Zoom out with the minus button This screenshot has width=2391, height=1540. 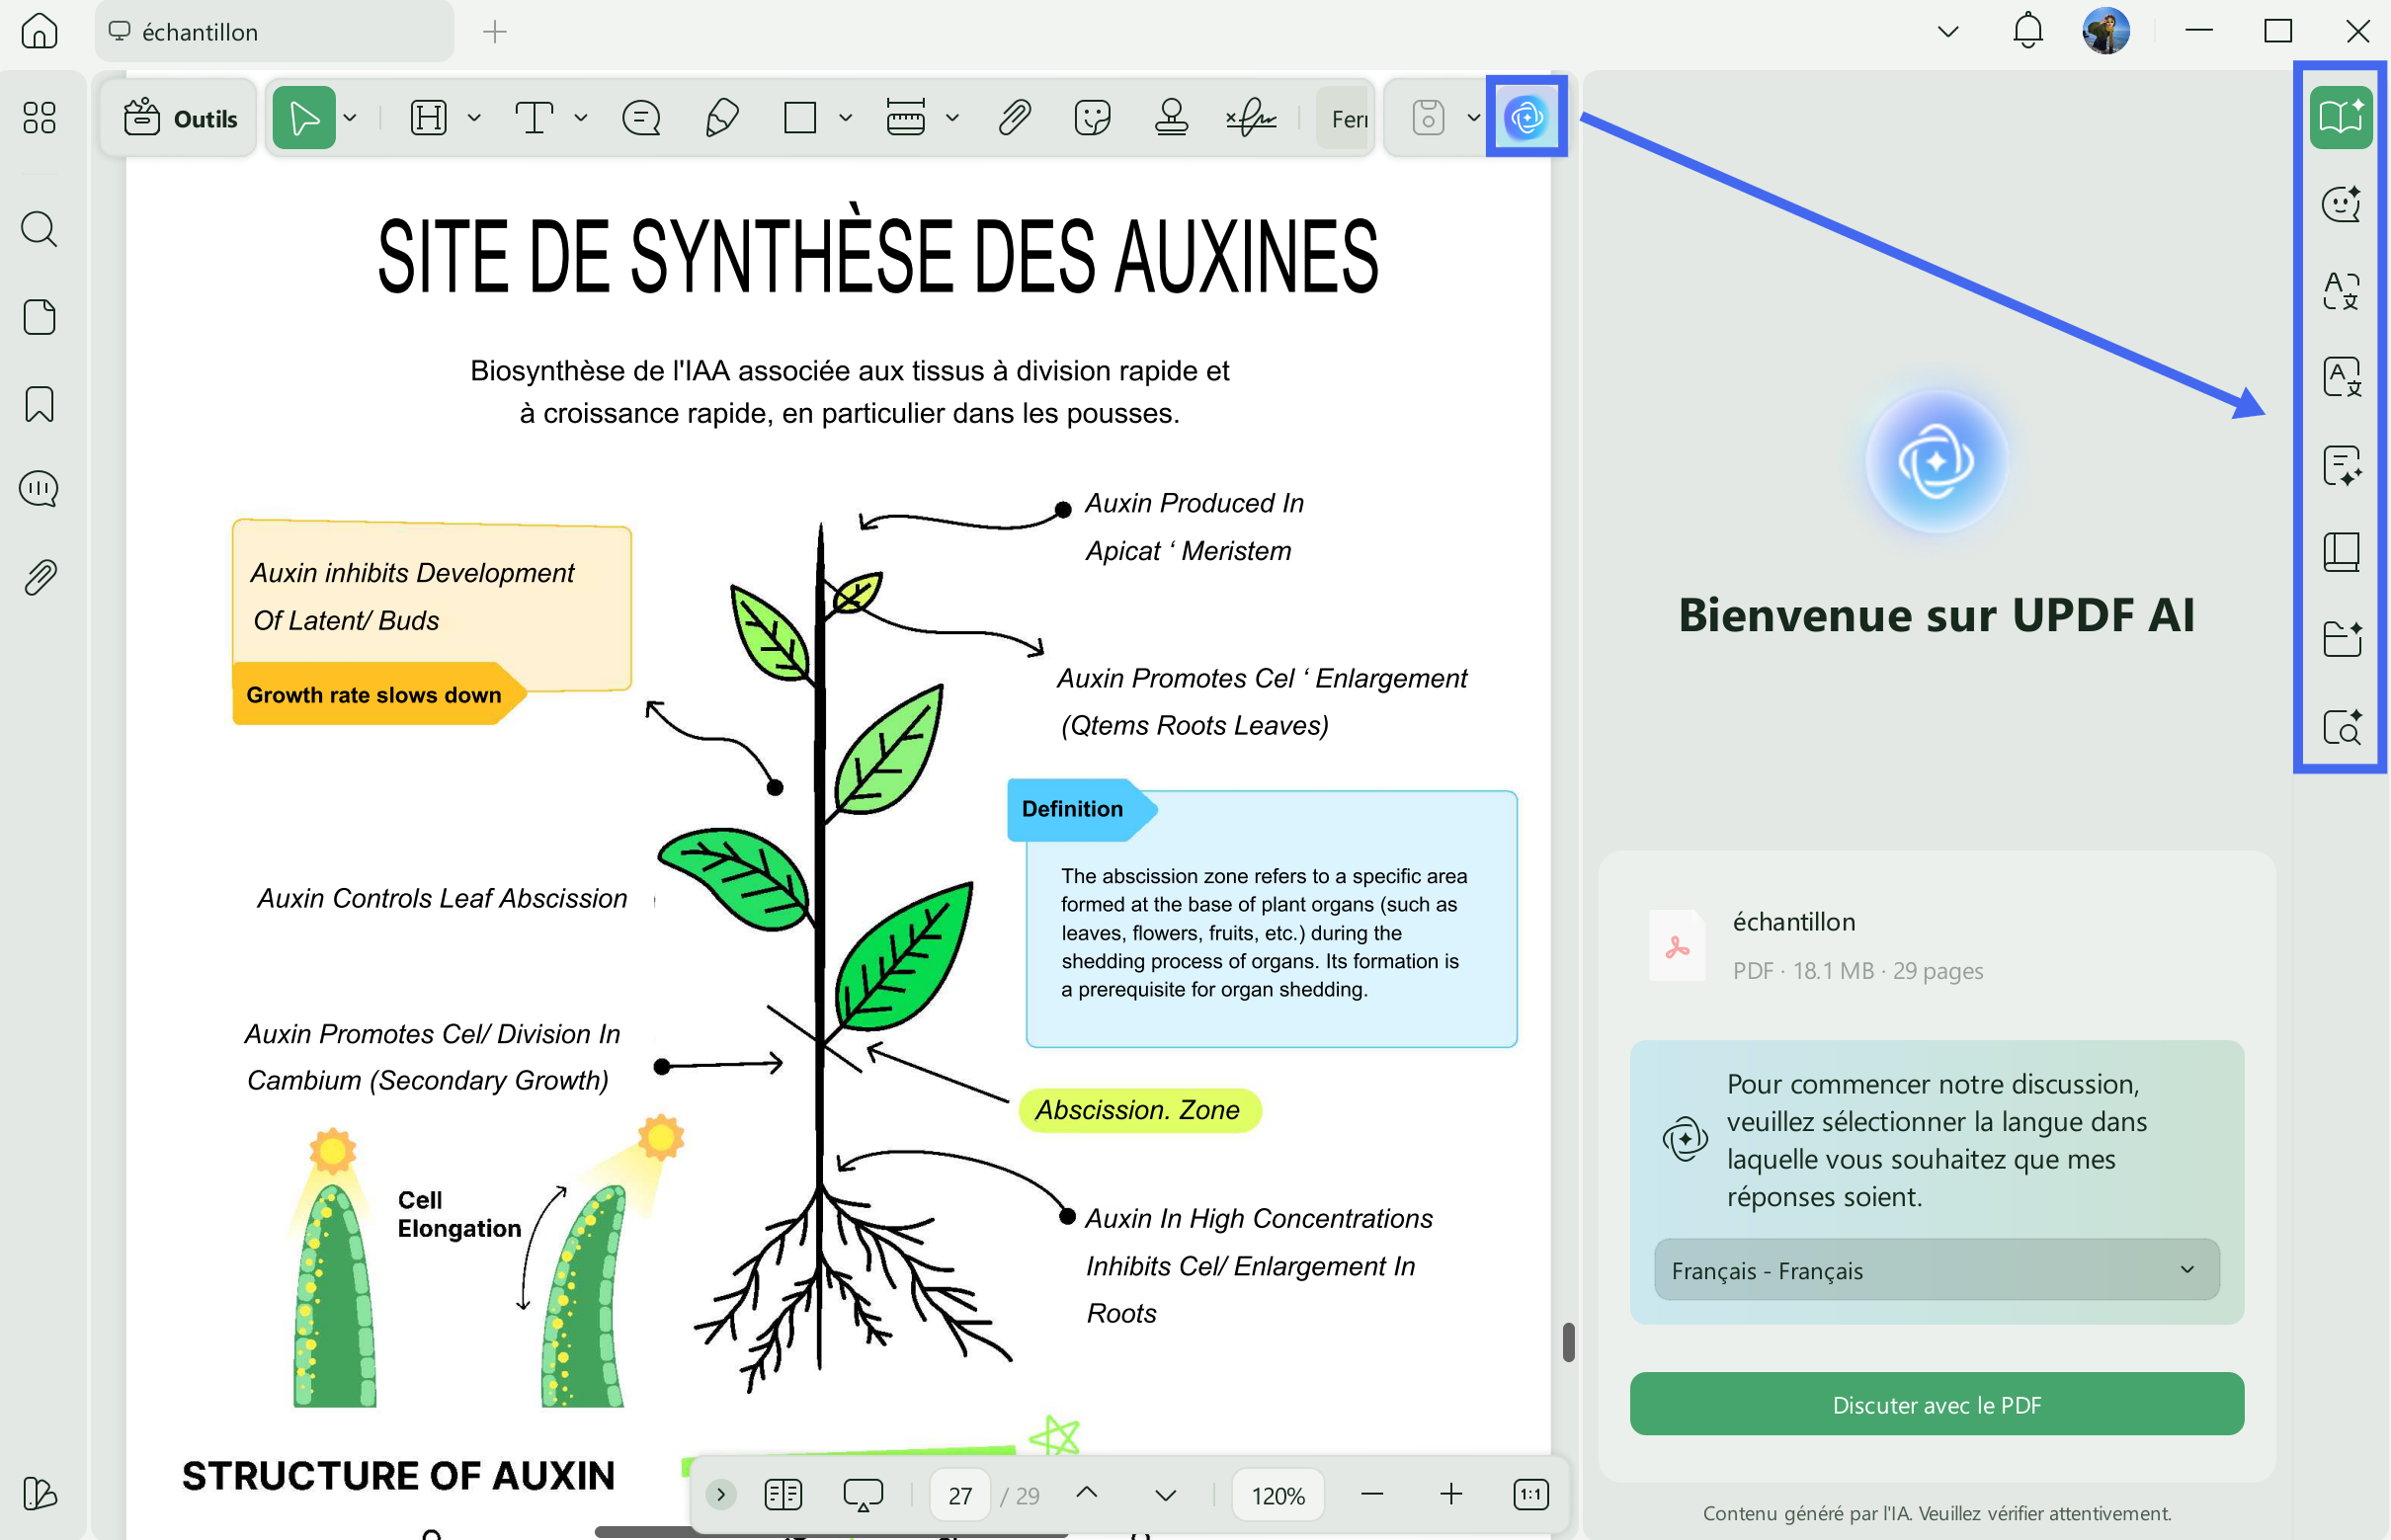tap(1372, 1495)
